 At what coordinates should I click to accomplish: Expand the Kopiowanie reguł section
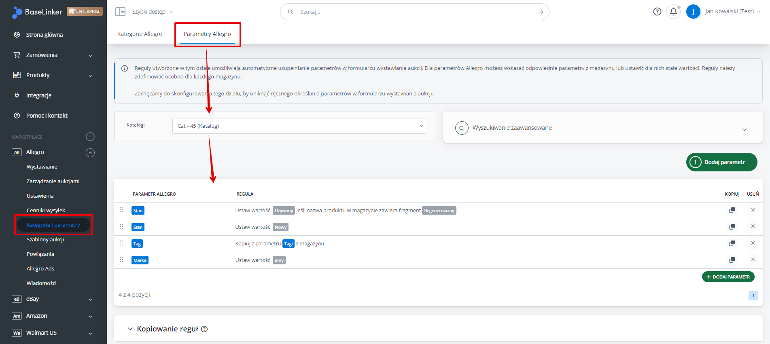coord(130,329)
